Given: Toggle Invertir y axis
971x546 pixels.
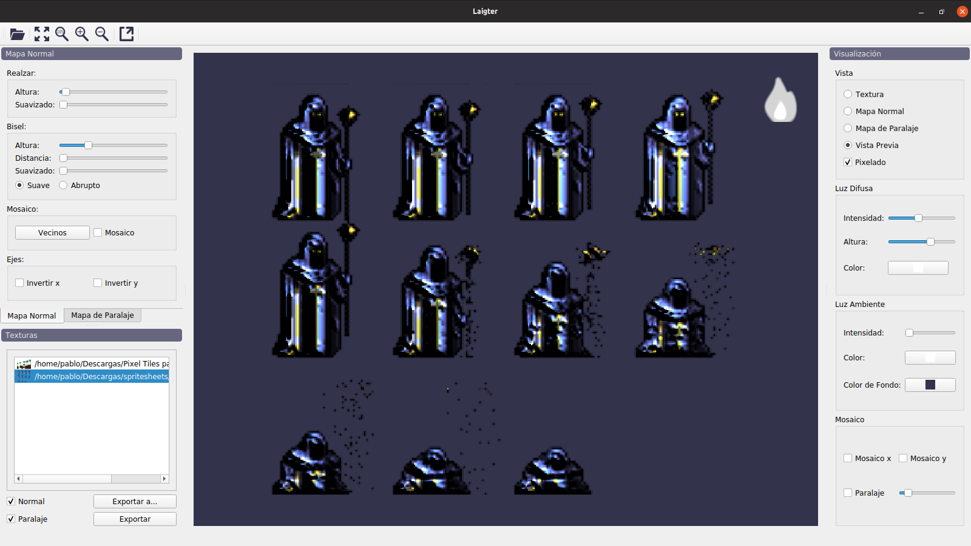Looking at the screenshot, I should point(116,283).
